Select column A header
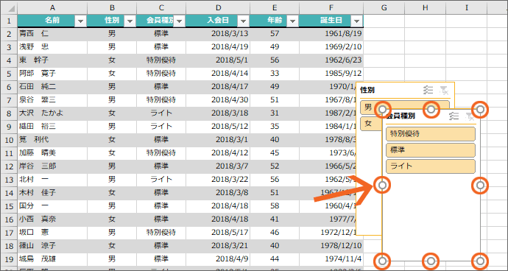 [52, 8]
